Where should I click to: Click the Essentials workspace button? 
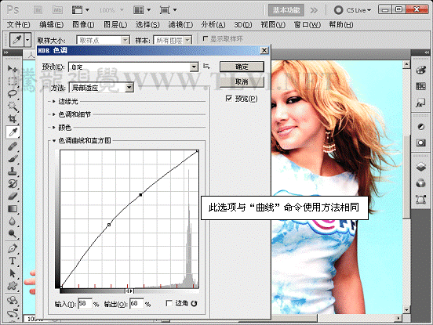286,10
